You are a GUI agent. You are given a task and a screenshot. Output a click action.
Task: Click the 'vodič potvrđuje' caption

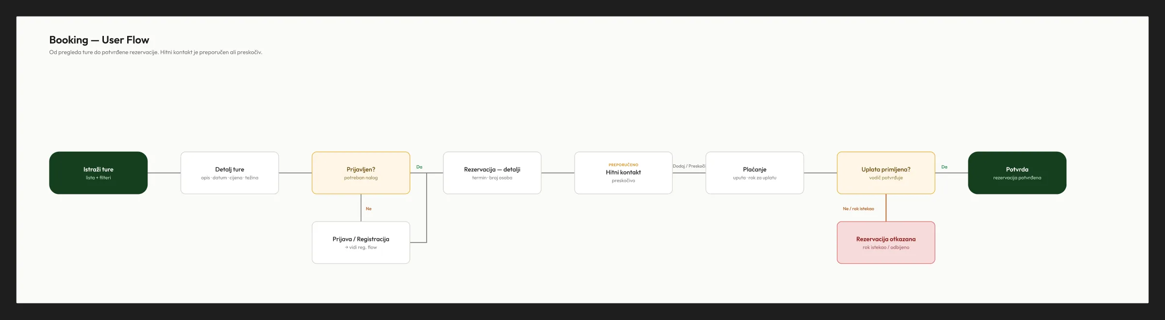point(886,178)
